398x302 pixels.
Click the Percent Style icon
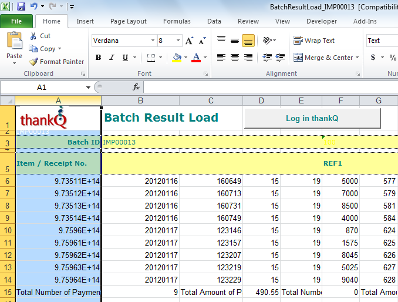tap(393, 58)
